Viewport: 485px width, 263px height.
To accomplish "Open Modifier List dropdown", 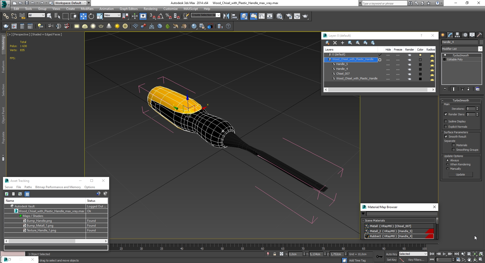I will click(x=480, y=49).
